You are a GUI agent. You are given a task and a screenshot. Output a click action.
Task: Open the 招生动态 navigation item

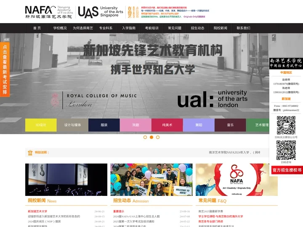(197, 28)
